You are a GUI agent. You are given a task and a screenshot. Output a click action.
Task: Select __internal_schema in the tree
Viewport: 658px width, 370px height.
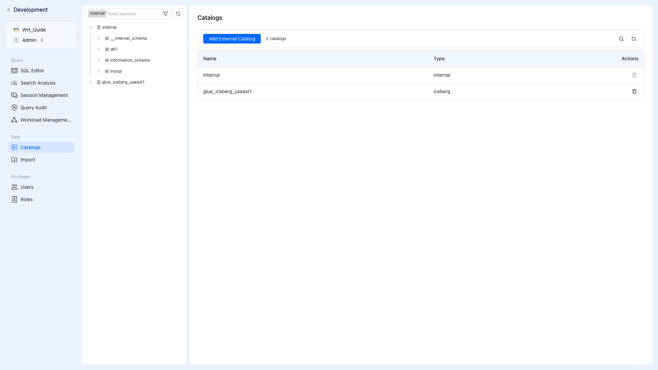(x=129, y=38)
